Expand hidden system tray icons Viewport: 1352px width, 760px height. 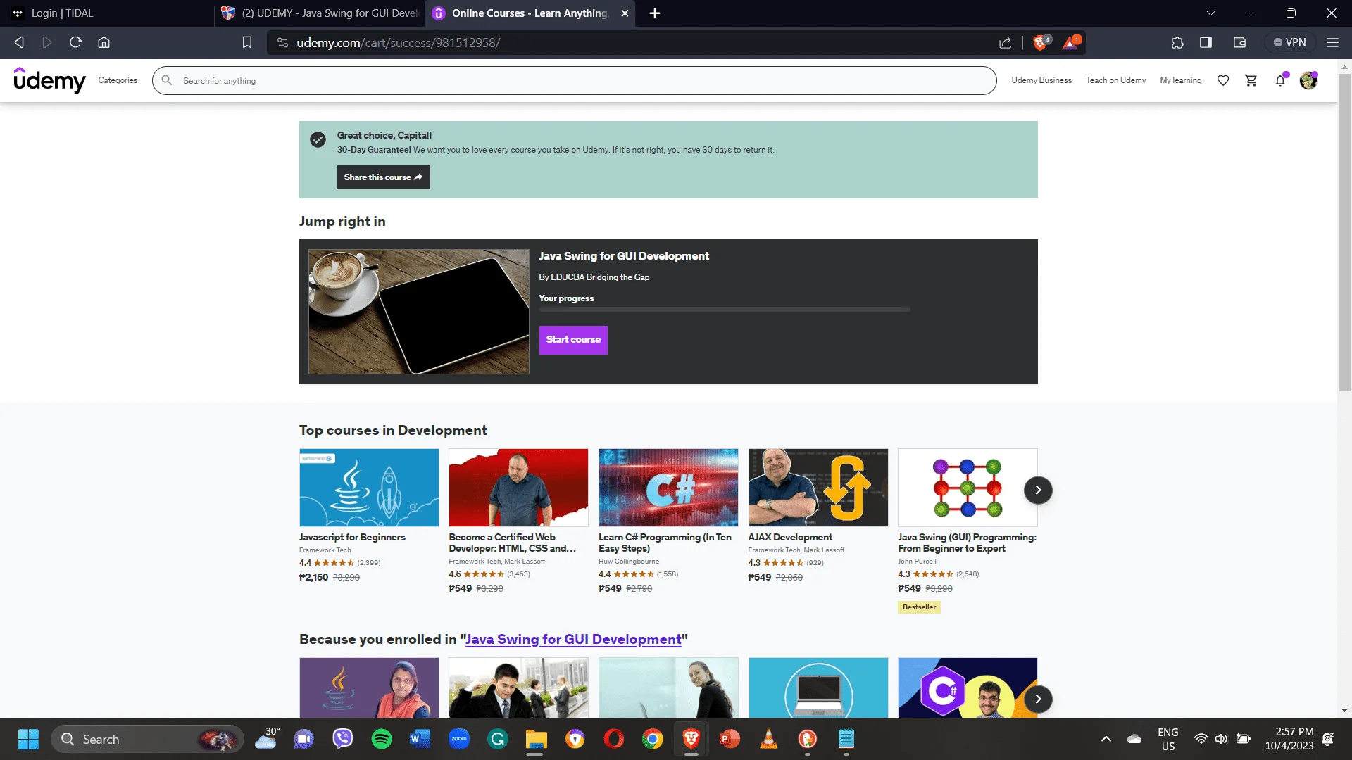(1106, 739)
